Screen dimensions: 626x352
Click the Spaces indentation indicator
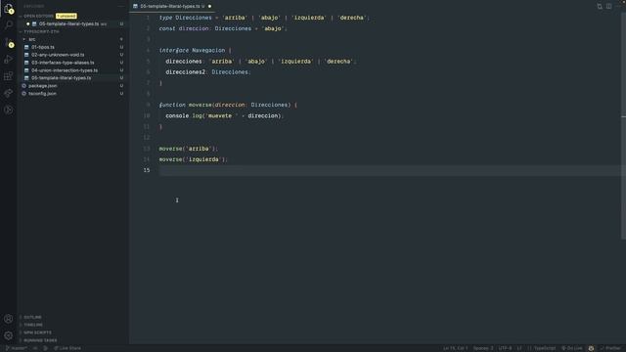coord(483,348)
